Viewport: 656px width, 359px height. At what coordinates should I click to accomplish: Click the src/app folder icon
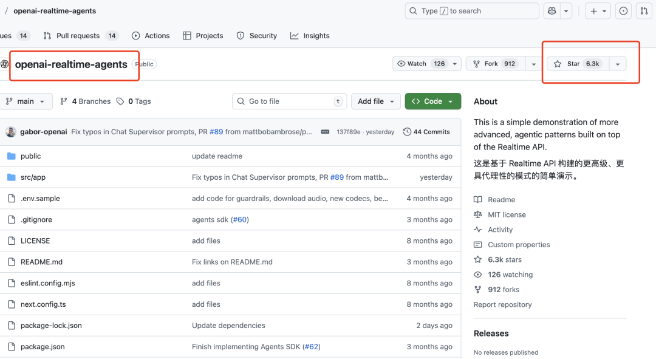12,177
